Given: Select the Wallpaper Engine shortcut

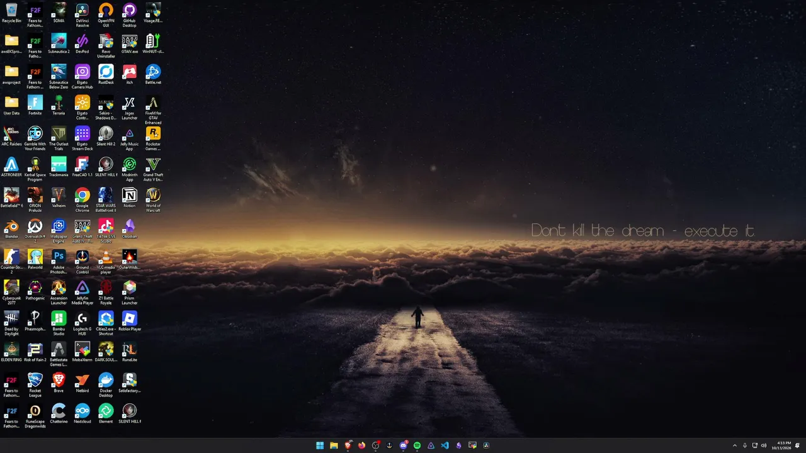Looking at the screenshot, I should [x=59, y=231].
